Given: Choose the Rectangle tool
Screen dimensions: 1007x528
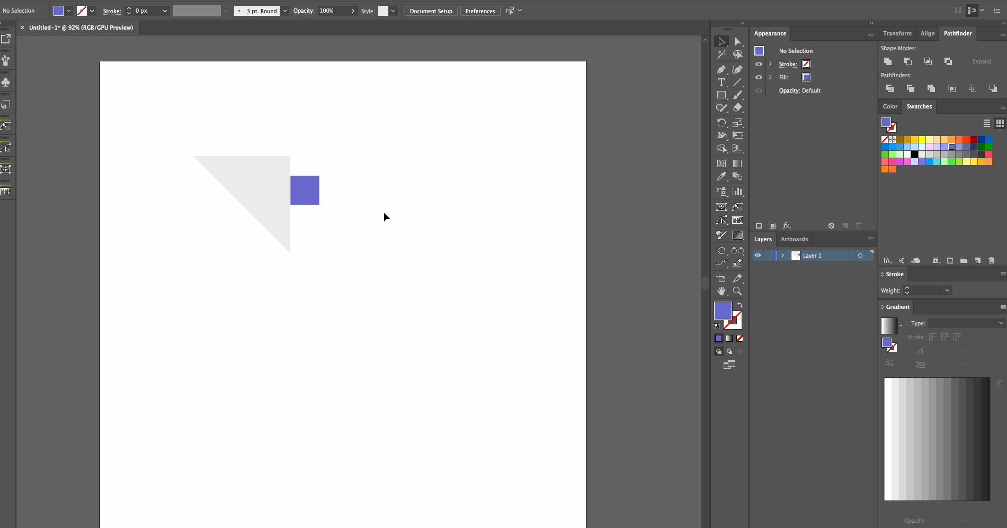Looking at the screenshot, I should point(721,95).
